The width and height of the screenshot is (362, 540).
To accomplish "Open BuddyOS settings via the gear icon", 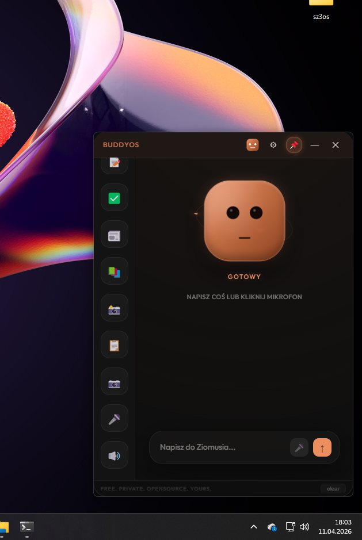I will point(273,145).
